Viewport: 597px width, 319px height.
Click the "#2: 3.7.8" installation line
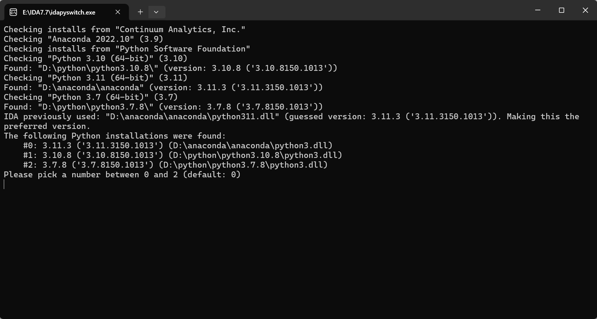pyautogui.click(x=175, y=165)
